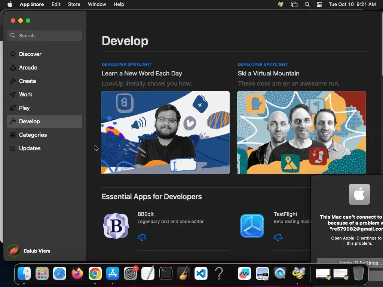The height and width of the screenshot is (287, 383).
Task: Open the Apple menu
Action: 10,4
